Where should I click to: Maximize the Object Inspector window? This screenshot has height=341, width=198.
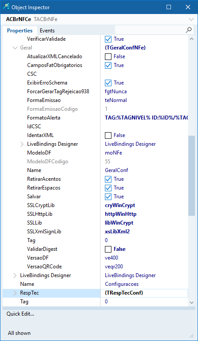pos(169,7)
